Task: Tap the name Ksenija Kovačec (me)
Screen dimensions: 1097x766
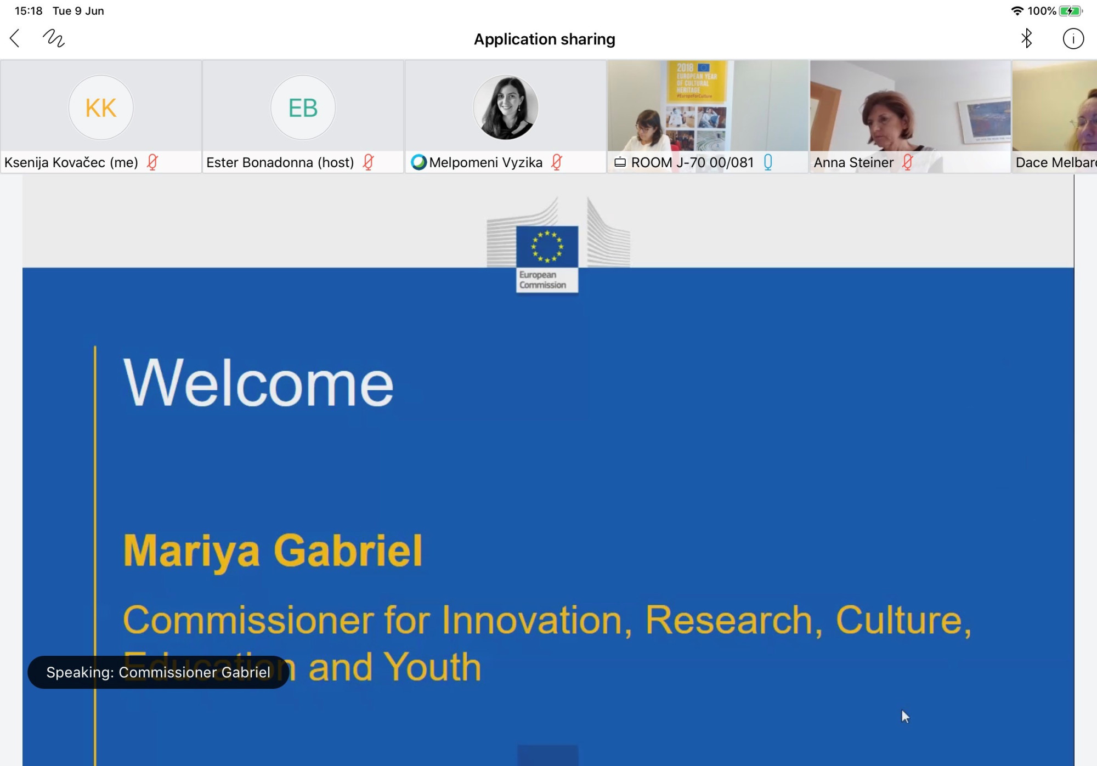Action: pyautogui.click(x=71, y=162)
